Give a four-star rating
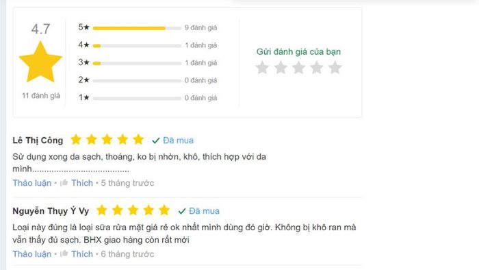Viewport: 479px width, 270px height. 317,68
